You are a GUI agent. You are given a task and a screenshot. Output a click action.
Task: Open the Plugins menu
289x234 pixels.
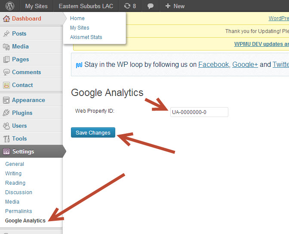(22, 113)
